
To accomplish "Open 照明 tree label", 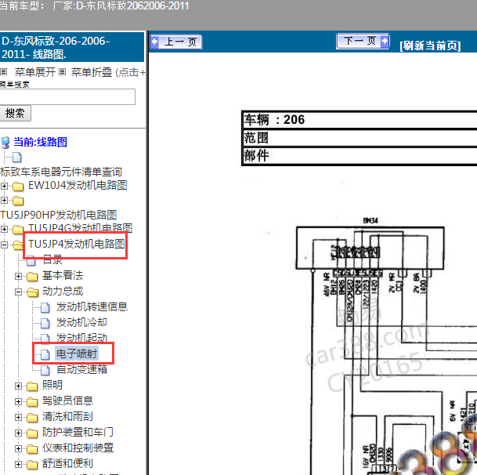I will pyautogui.click(x=52, y=385).
